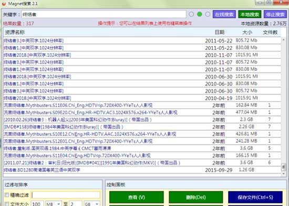The width and height of the screenshot is (289, 206).
Task: Sort by the 资源名称 column header
Action: tap(15, 32)
